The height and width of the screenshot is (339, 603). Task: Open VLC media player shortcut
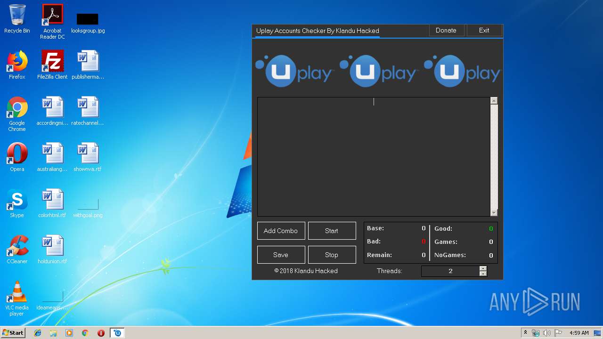pyautogui.click(x=17, y=299)
